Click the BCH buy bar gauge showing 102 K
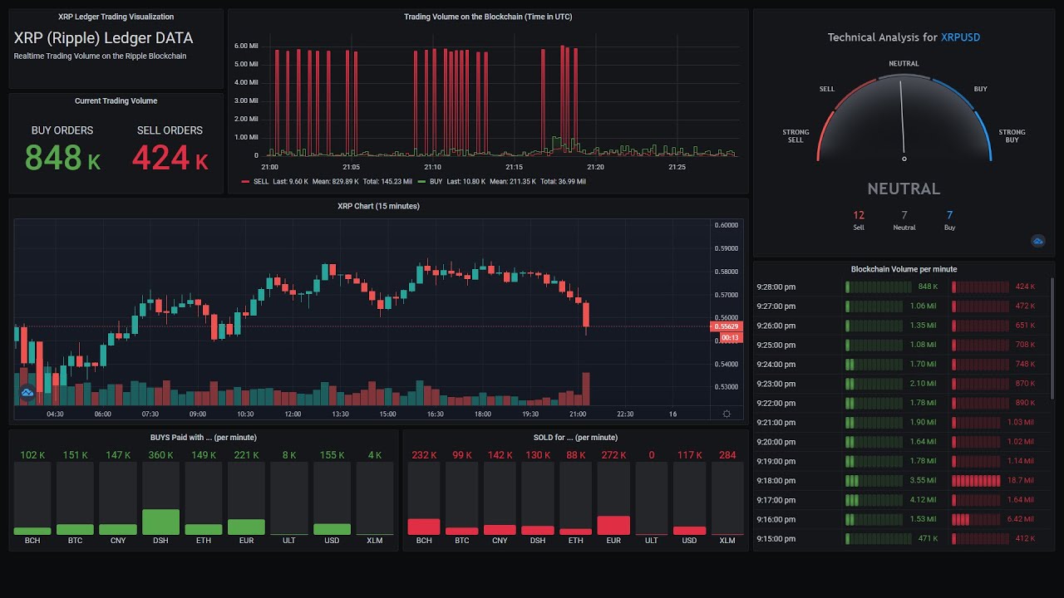 tap(32, 498)
